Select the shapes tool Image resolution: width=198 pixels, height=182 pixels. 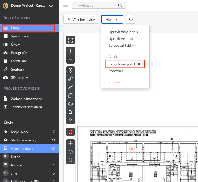(x=70, y=95)
